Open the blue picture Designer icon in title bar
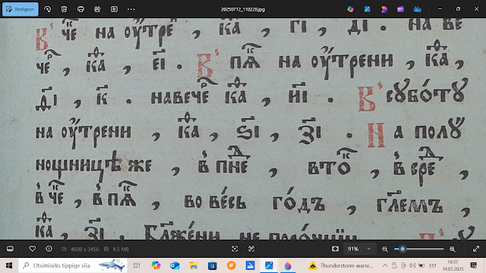486x273 pixels. pyautogui.click(x=368, y=9)
